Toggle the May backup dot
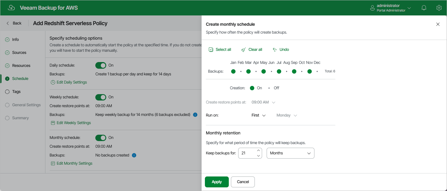 pyautogui.click(x=264, y=71)
